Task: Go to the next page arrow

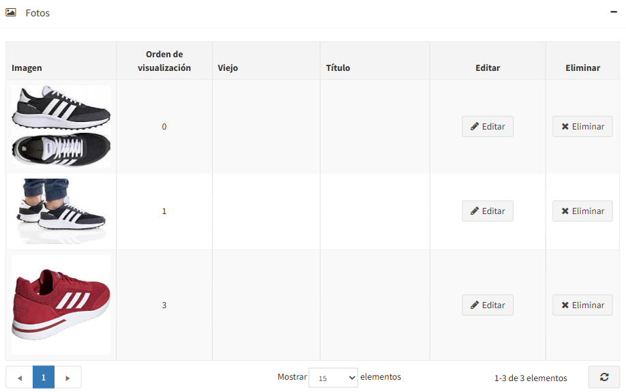Action: (68, 377)
